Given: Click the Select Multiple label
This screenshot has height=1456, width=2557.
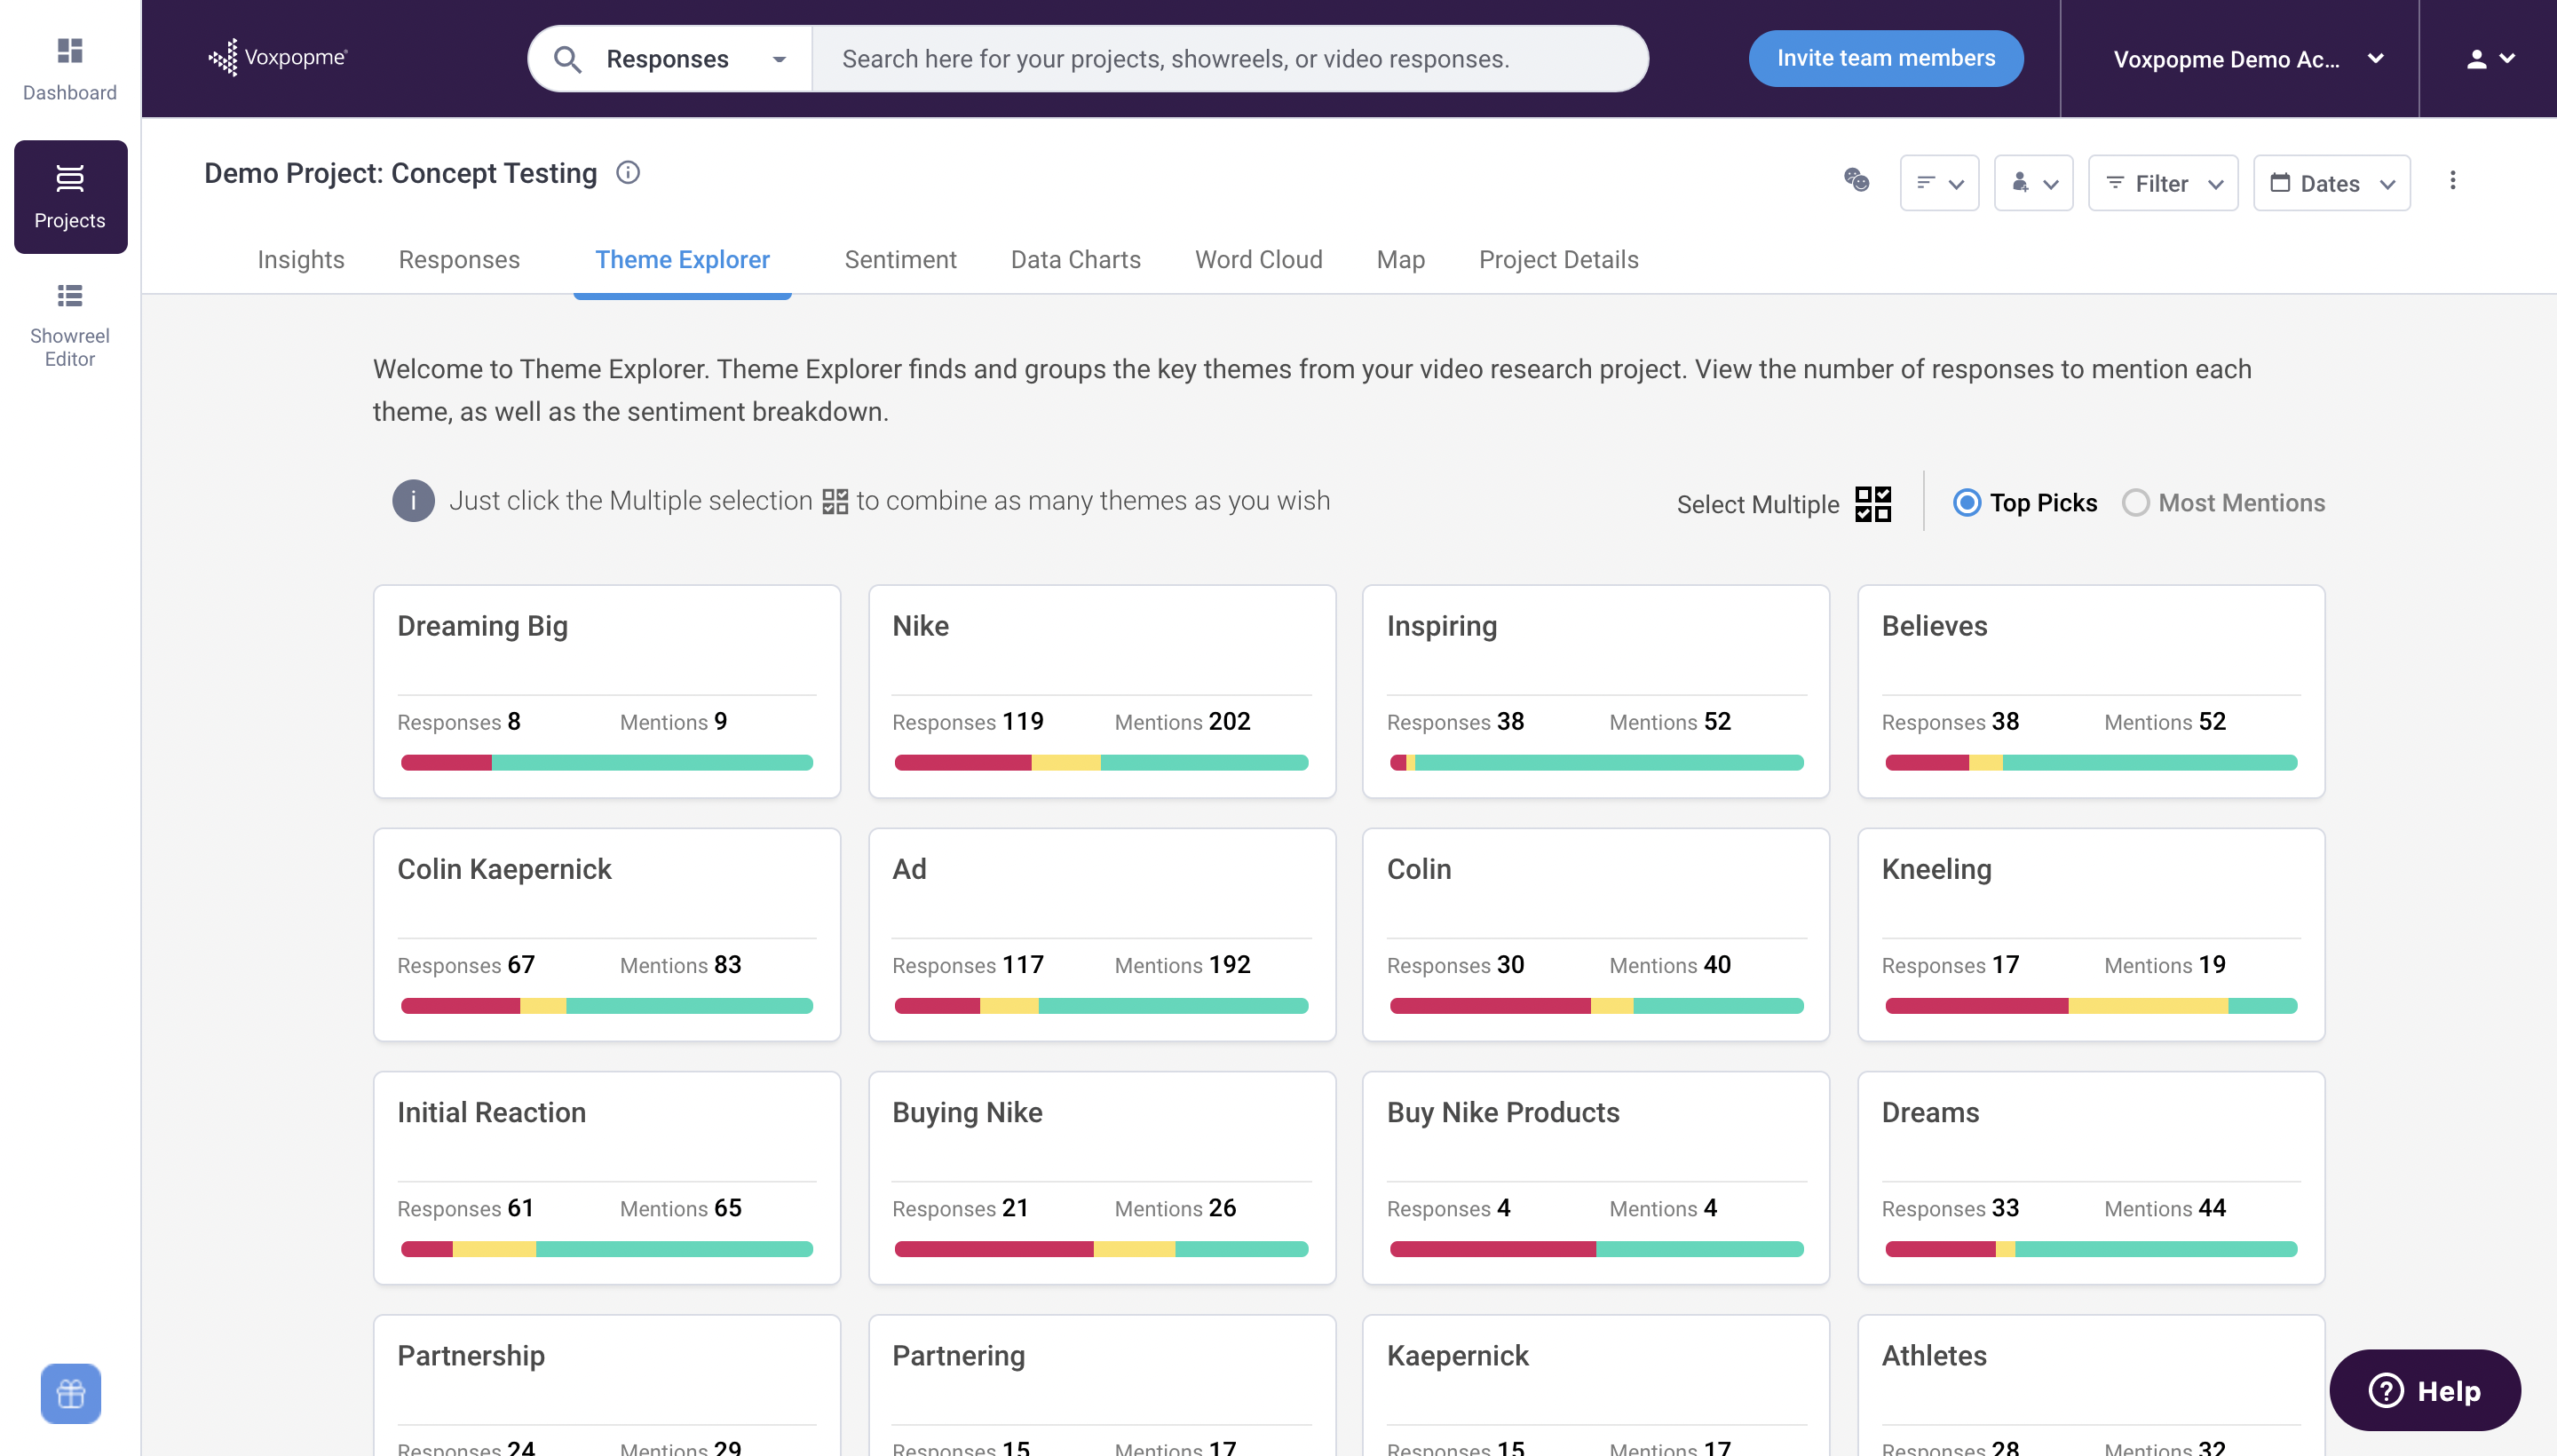Looking at the screenshot, I should point(1757,504).
